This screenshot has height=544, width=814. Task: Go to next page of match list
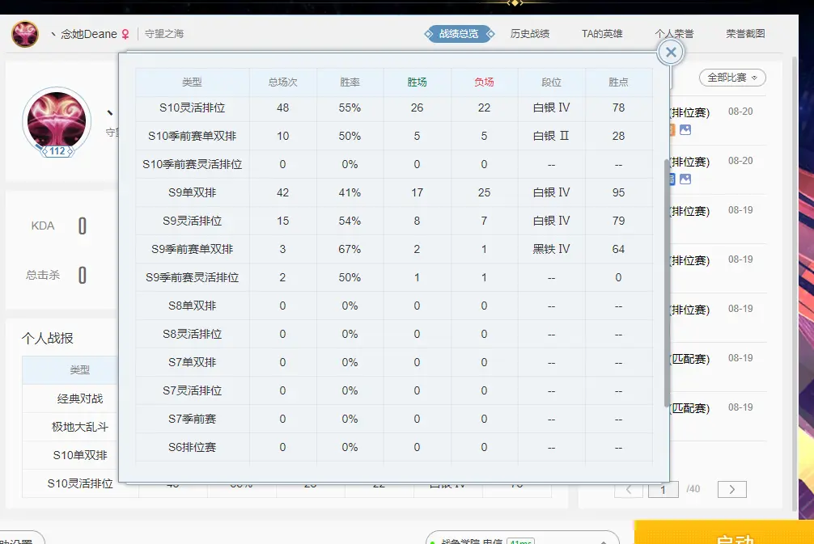tap(731, 490)
